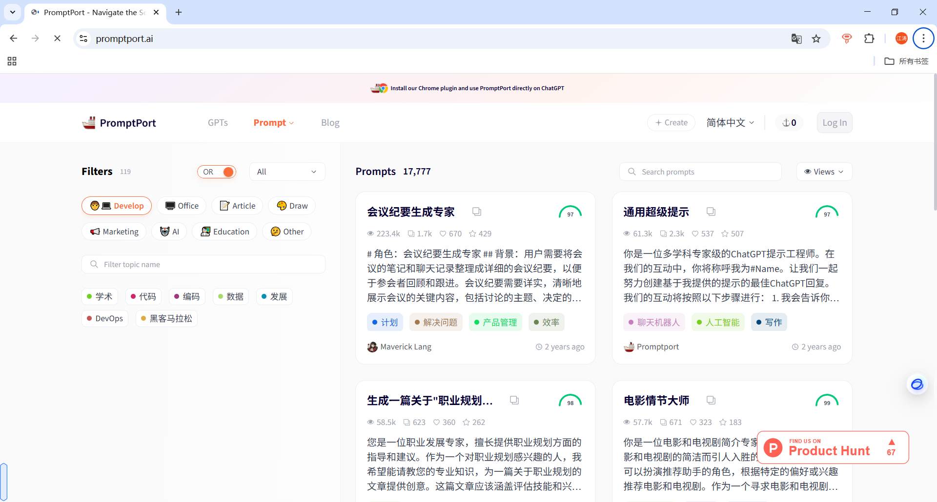Screen dimensions: 937x502
Task: Open the apps grid in bookmarks bar
Action: point(12,61)
